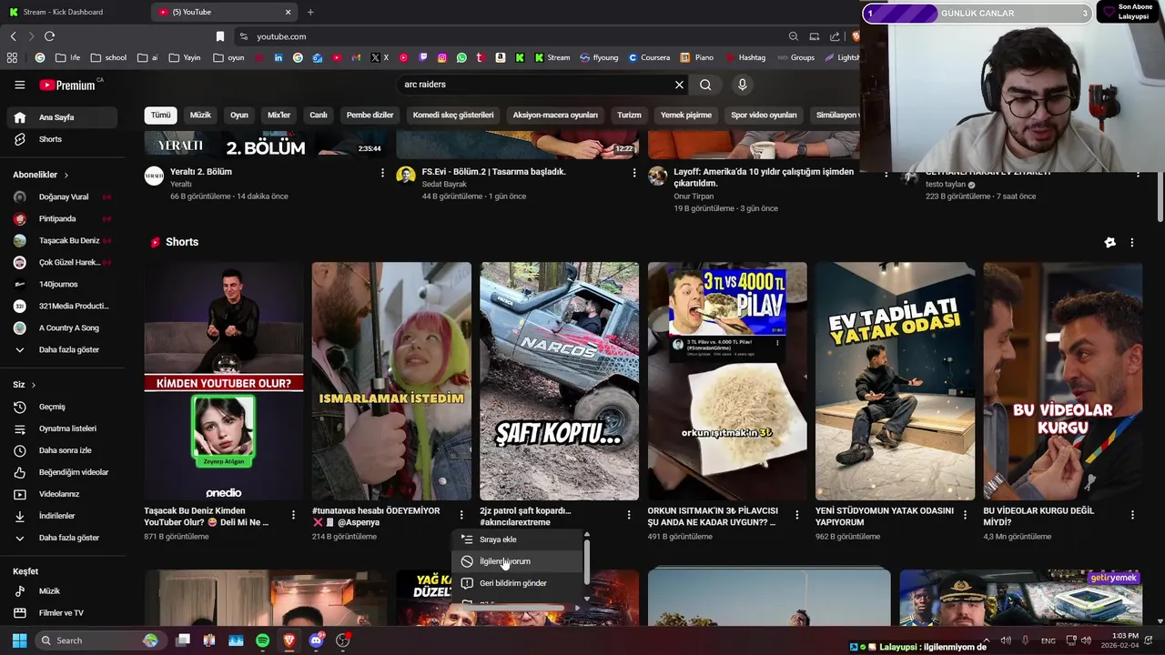Open the Taşacak Bu Deniz subscription

click(62, 240)
